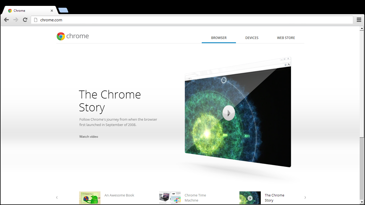This screenshot has width=365, height=205.
Task: Go back in the carousel with left arrow
Action: coord(57,197)
